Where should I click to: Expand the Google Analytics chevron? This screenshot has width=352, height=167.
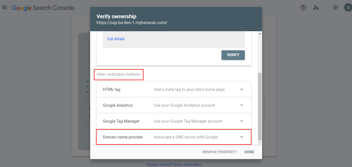tap(242, 105)
